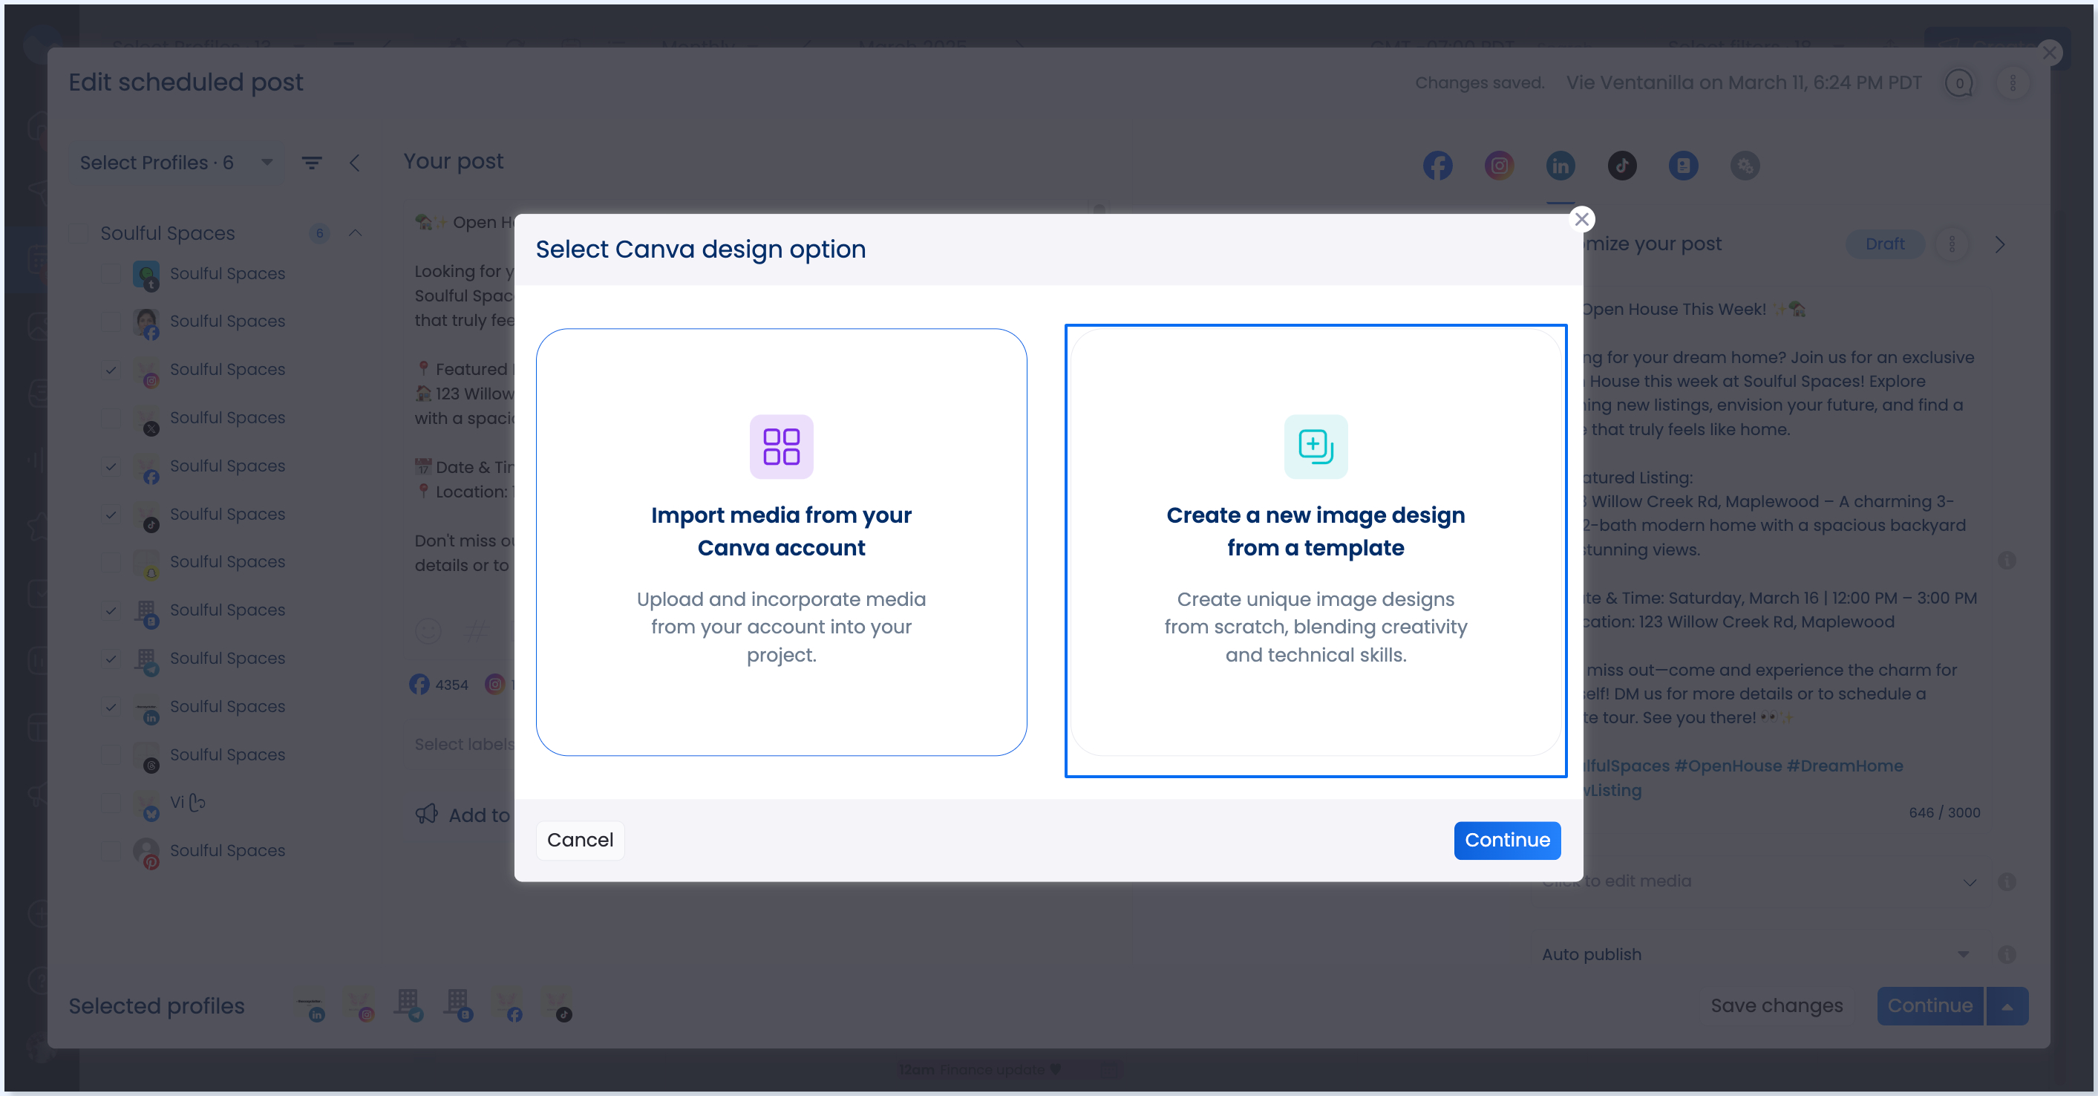This screenshot has width=2098, height=1096.
Task: Check the Soulful Spaces Snapchat profile
Action: click(x=111, y=562)
